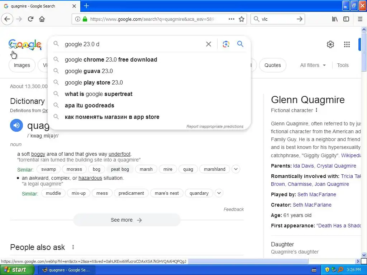The width and height of the screenshot is (367, 275).
Task: Show site information icon in address bar
Action: (x=78, y=19)
